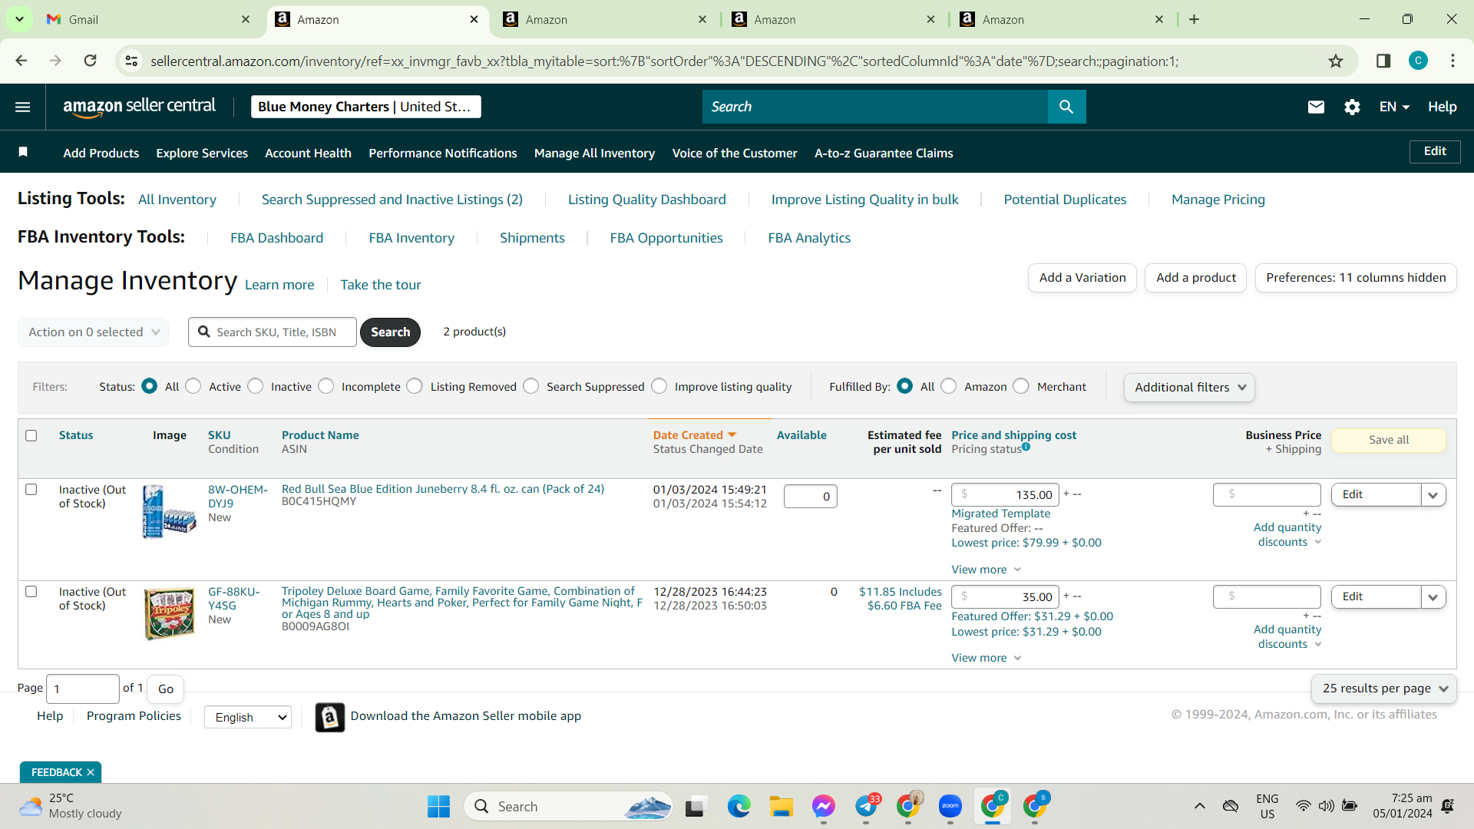This screenshot has height=829, width=1474.
Task: Open the Chrome three-dot menu
Action: [x=1453, y=61]
